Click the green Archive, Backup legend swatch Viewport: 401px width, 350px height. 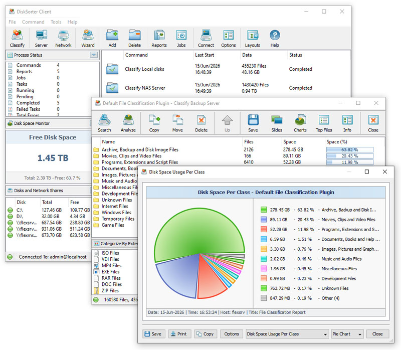264,210
